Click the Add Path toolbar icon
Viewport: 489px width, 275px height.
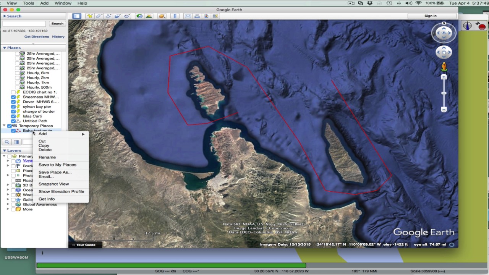(108, 16)
